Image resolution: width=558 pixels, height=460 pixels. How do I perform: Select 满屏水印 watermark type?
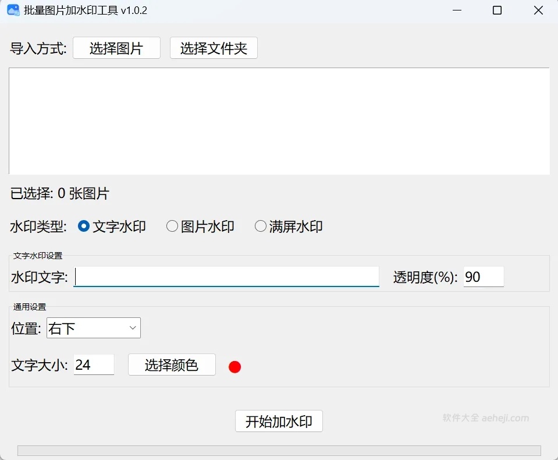(x=261, y=227)
